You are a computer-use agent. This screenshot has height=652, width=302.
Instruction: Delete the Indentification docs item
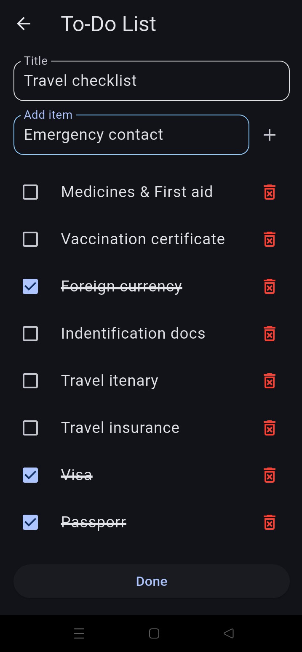click(270, 334)
